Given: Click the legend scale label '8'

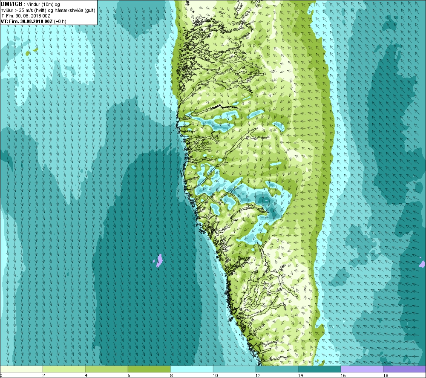Looking at the screenshot, I should point(171,375).
